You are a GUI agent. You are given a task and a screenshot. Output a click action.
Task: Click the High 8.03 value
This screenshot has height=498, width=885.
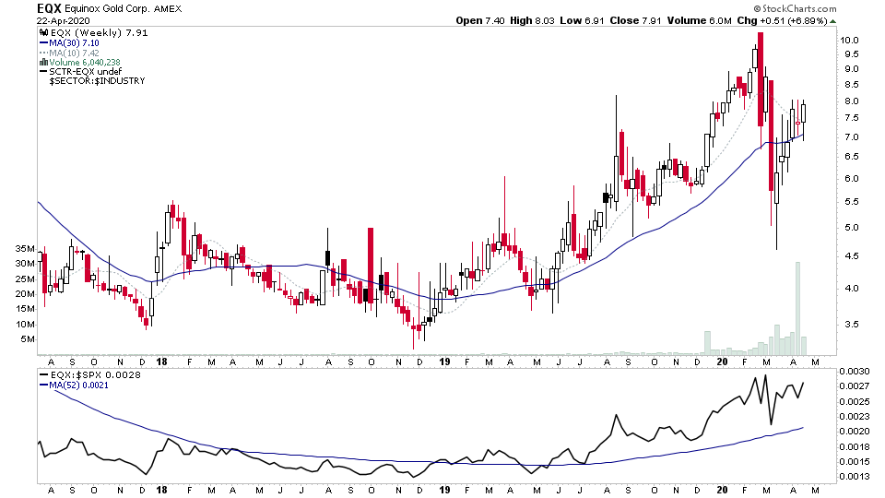[532, 21]
